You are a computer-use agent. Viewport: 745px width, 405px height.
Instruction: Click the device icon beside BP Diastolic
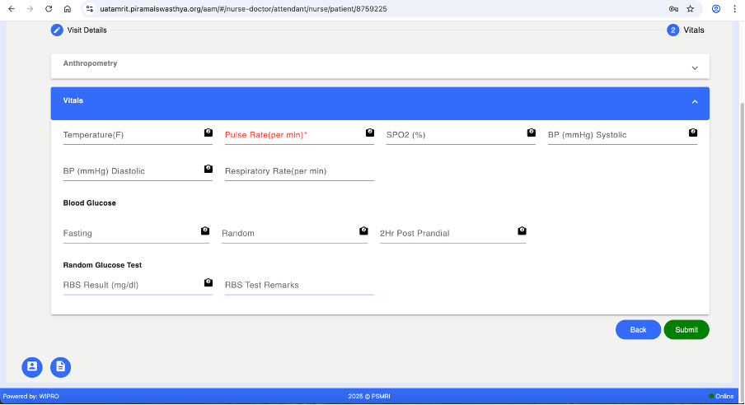tap(209, 169)
